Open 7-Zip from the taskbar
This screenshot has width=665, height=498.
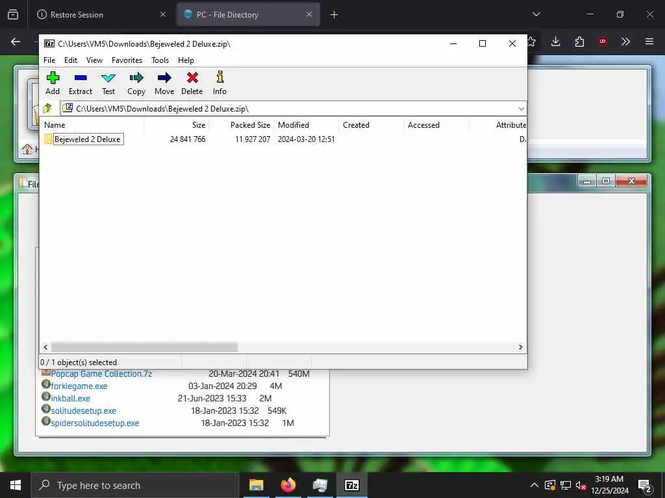[352, 485]
